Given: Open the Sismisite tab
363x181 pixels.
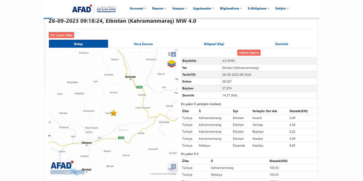Looking at the screenshot, I should [281, 44].
